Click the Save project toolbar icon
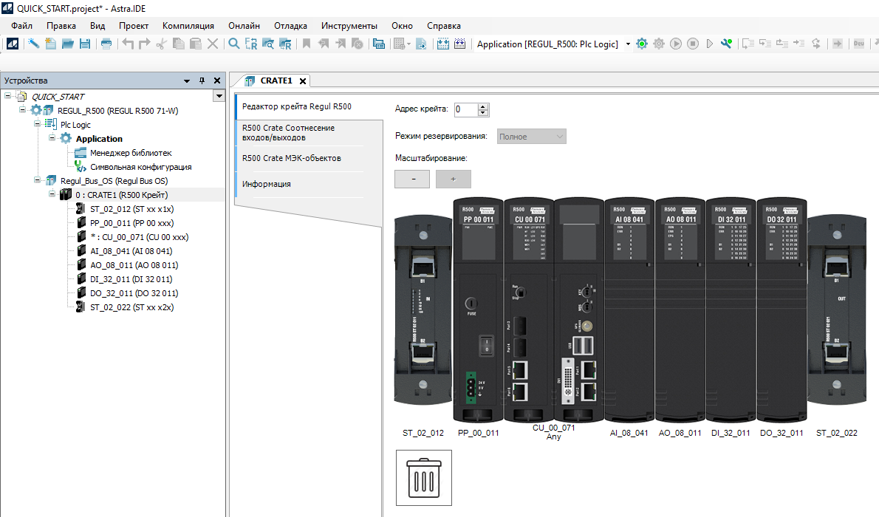Screen dimensions: 879x517 coord(85,44)
